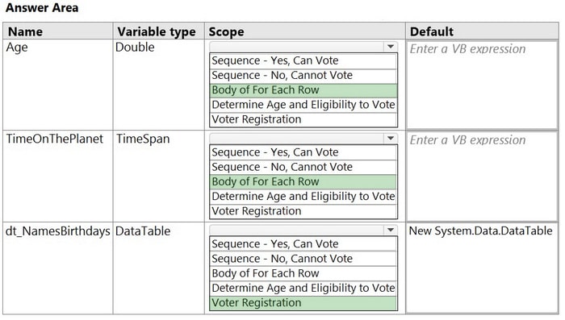The width and height of the screenshot is (565, 320).
Task: Select 'Sequence - Yes, Can Vote' for dt_NamesBirthdays
Action: click(303, 244)
